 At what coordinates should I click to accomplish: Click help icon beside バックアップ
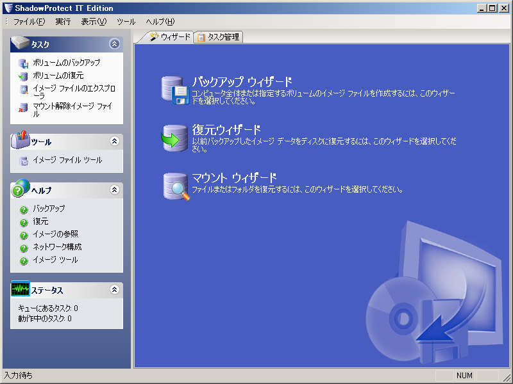coord(24,210)
